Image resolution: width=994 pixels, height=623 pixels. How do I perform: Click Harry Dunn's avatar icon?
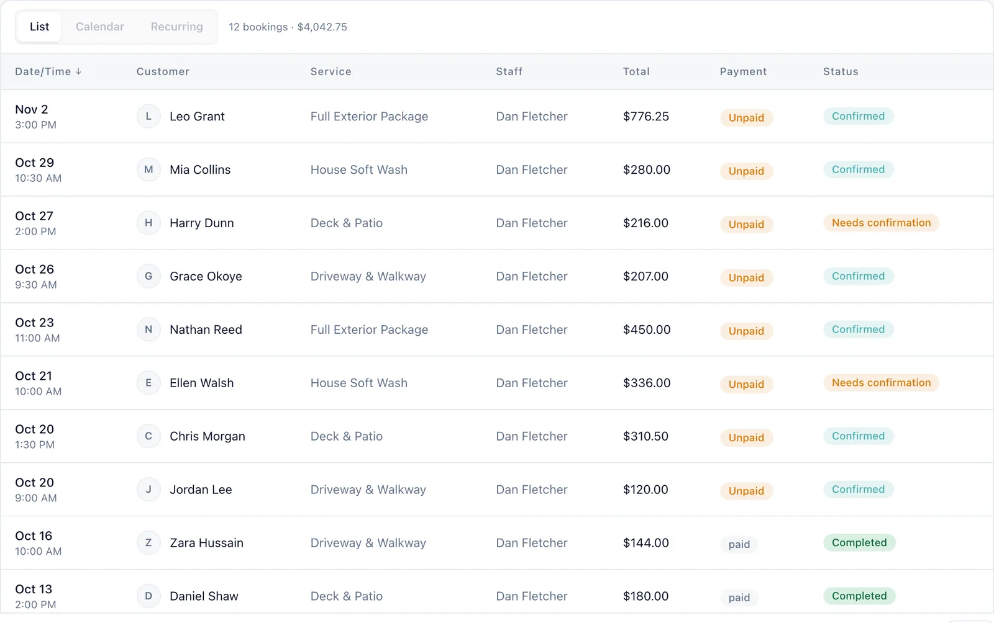(x=148, y=223)
